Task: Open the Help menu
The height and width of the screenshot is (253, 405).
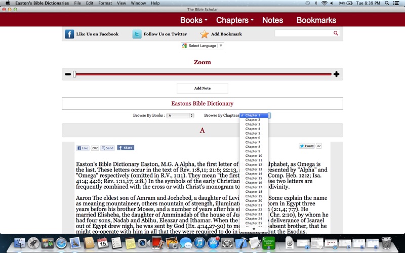Action: coord(155,3)
